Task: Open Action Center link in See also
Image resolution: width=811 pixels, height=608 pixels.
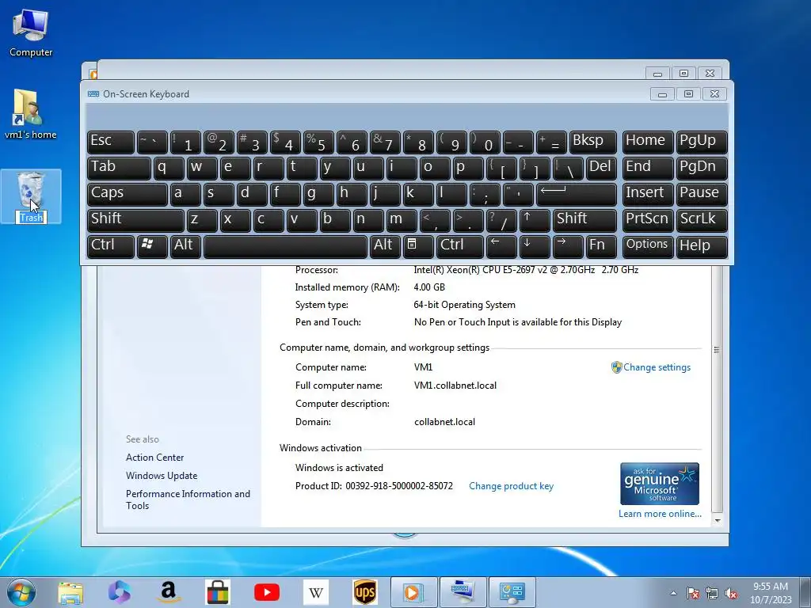Action: point(154,457)
